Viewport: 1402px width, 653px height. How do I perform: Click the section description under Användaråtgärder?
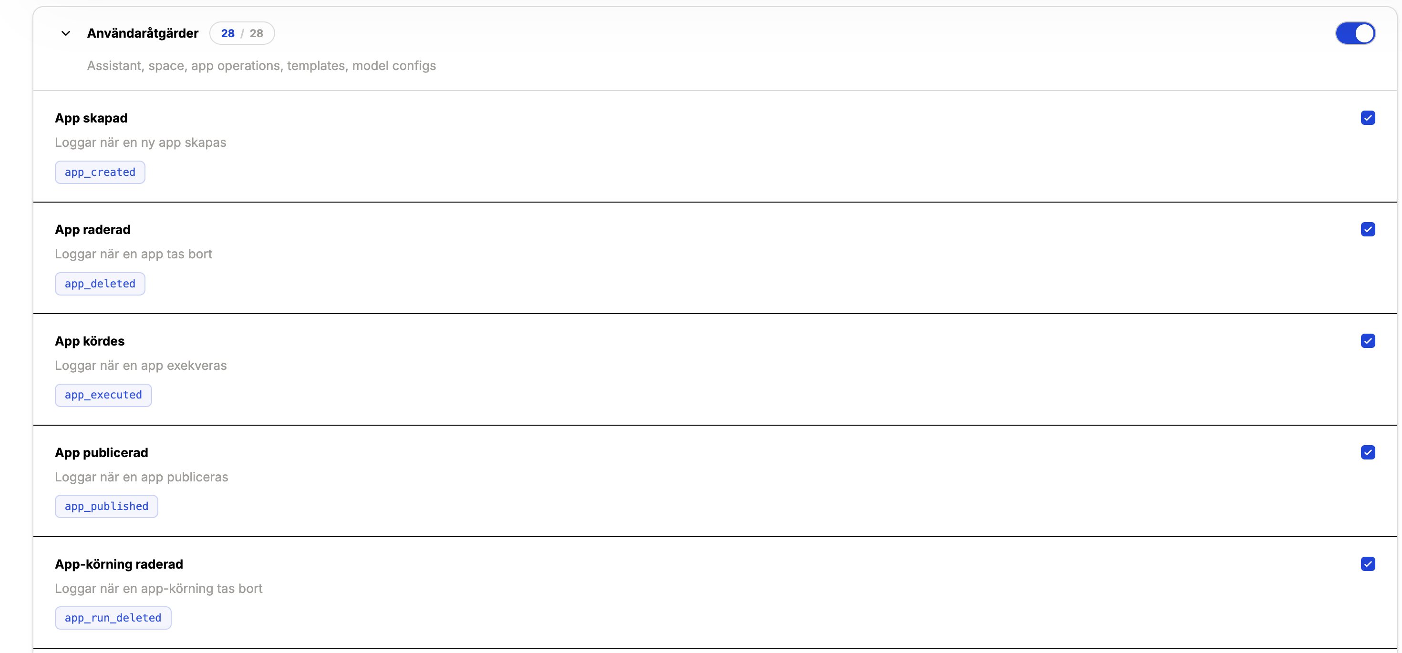[261, 66]
